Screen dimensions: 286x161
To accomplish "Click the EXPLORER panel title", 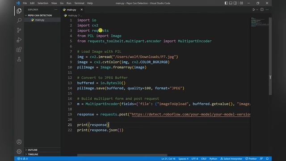I will pyautogui.click(x=33, y=9).
